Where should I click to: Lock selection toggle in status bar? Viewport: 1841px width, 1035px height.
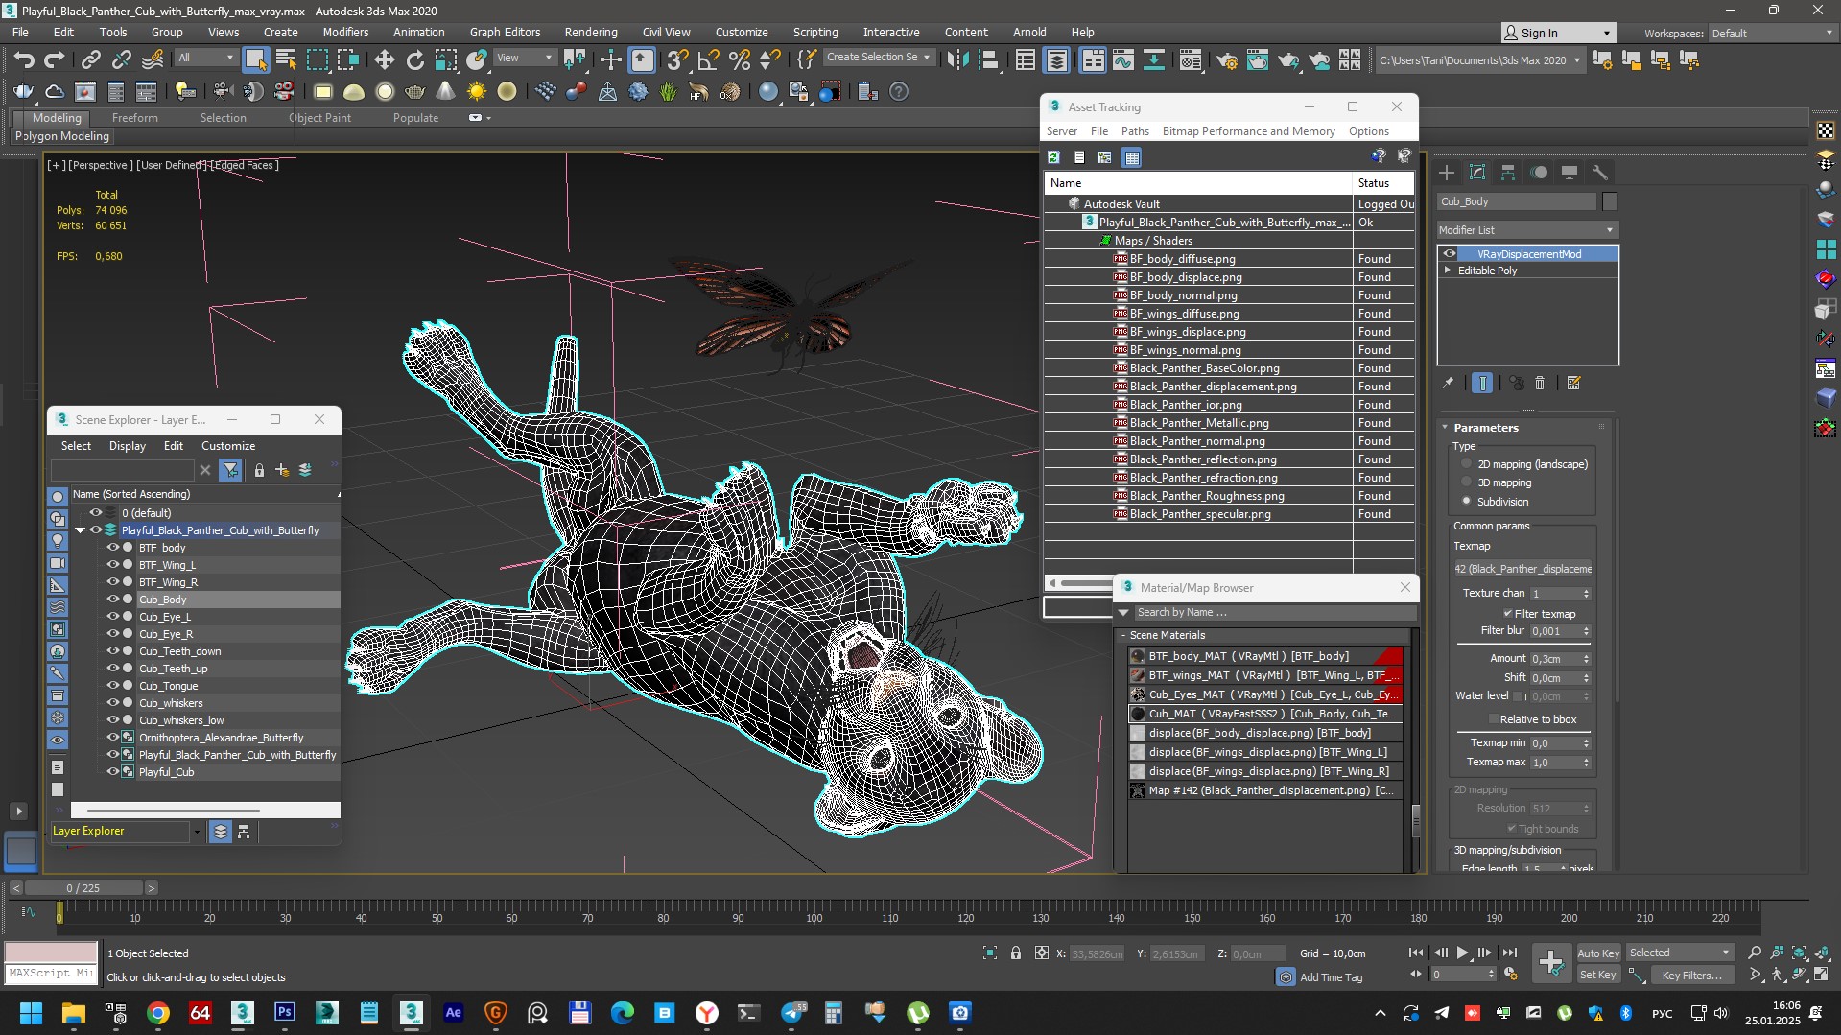[x=1016, y=953]
